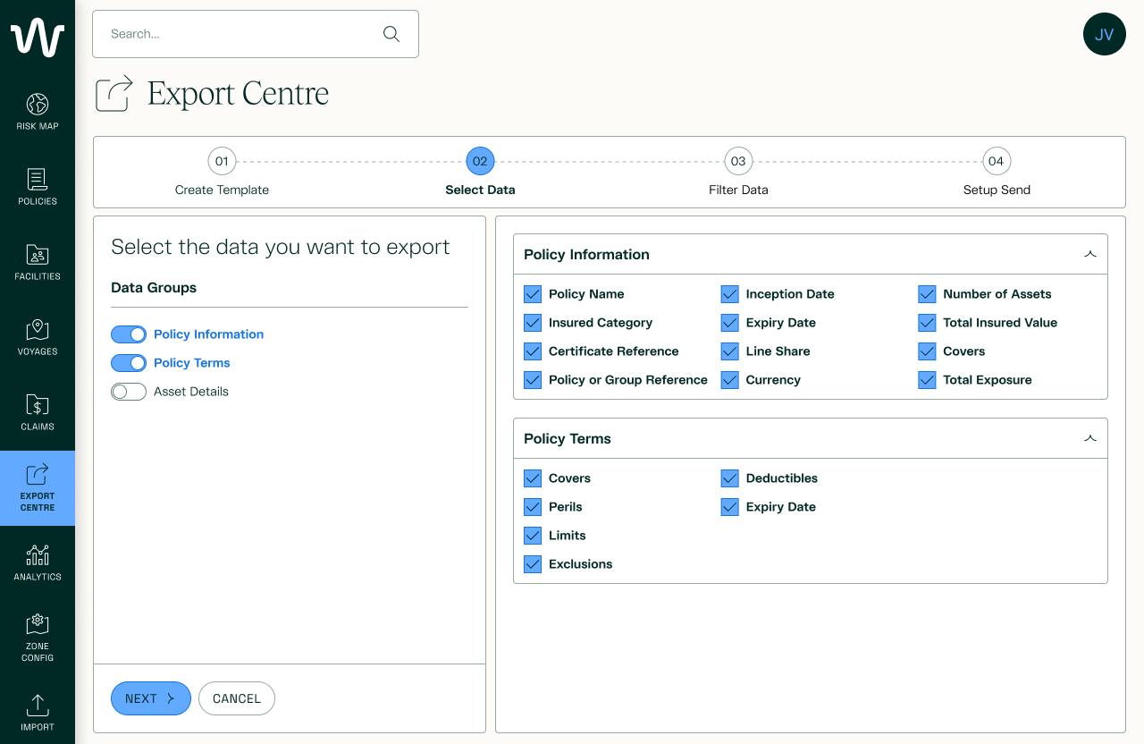Click the Policy Terms section title

pos(568,439)
